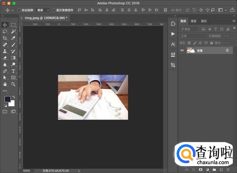Switch to the 路径 panel tab
This screenshot has height=173, width=237.
[x=204, y=21]
